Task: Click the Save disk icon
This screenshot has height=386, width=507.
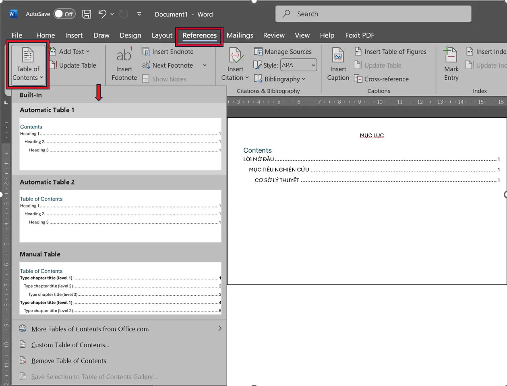Action: [x=87, y=14]
